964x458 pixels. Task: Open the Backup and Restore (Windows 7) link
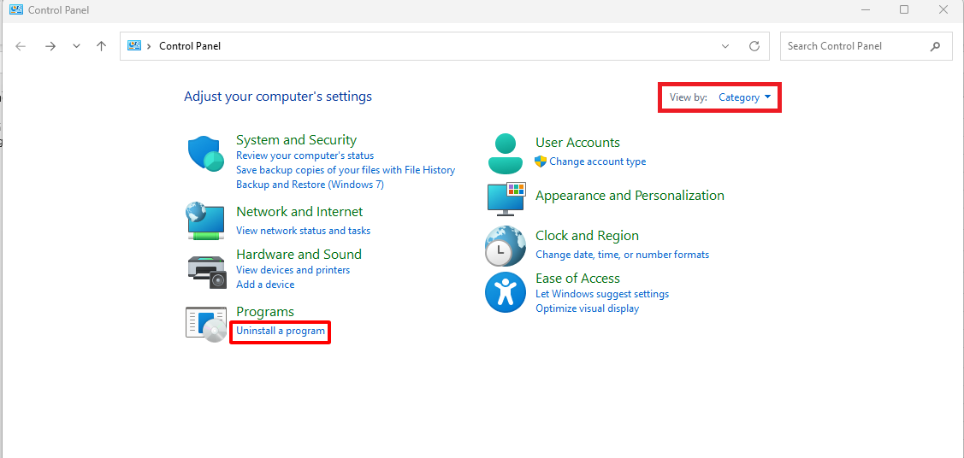coord(310,185)
